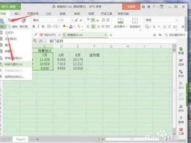Screen dimensions: 191x143
Task: Open the font name dropdown
Action: pyautogui.click(x=58, y=20)
